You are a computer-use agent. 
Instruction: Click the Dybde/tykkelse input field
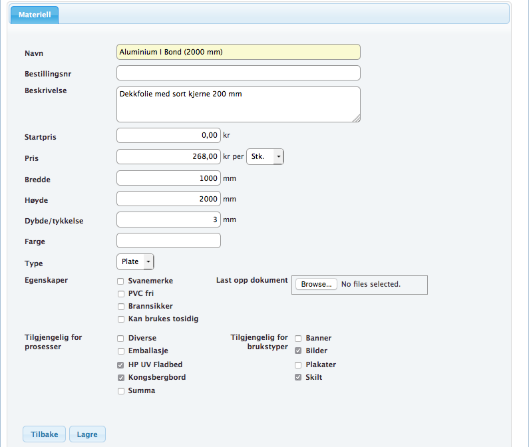168,219
